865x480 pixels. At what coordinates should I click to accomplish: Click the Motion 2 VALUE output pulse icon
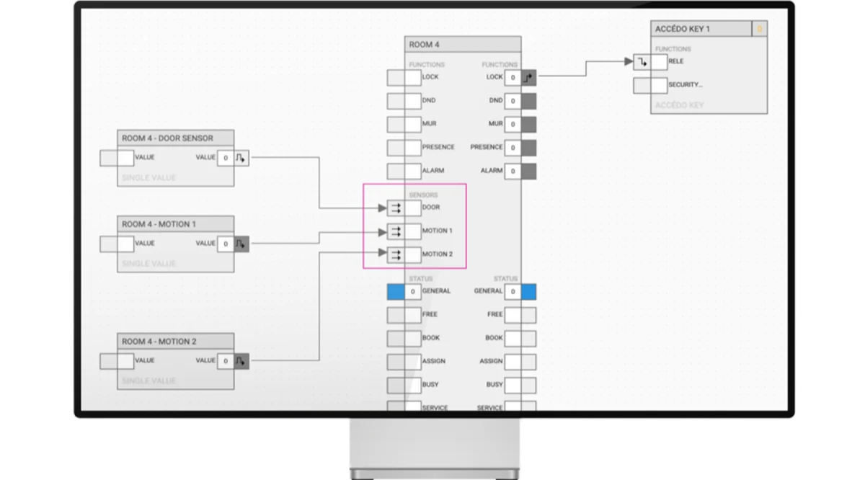pos(241,361)
